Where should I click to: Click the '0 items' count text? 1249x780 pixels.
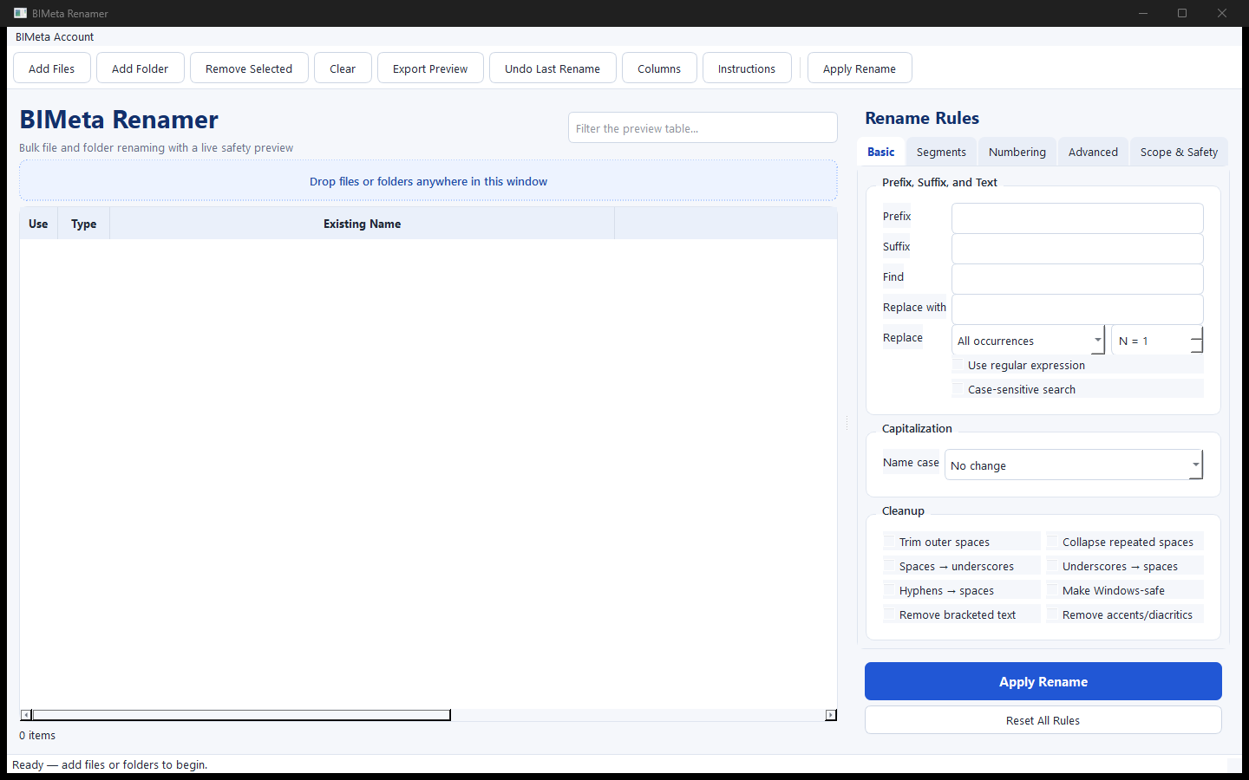pos(37,735)
